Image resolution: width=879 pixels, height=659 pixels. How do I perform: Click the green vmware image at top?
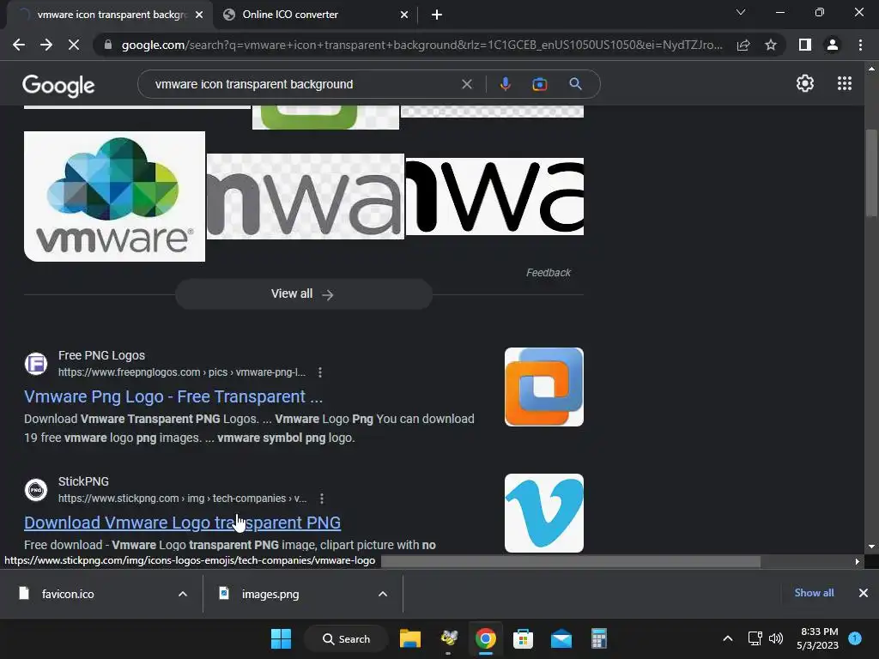point(325,117)
